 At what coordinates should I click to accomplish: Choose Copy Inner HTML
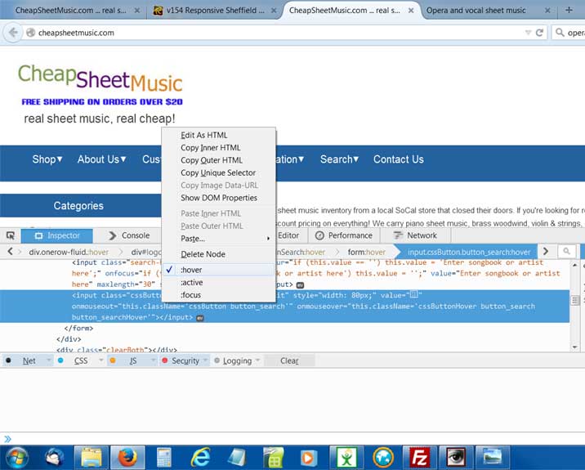click(219, 148)
